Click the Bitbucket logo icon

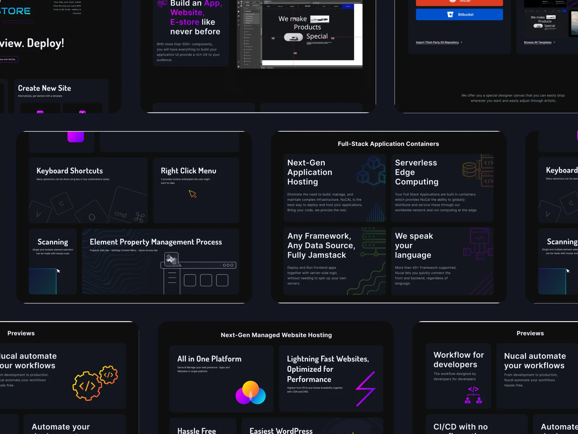(x=450, y=14)
